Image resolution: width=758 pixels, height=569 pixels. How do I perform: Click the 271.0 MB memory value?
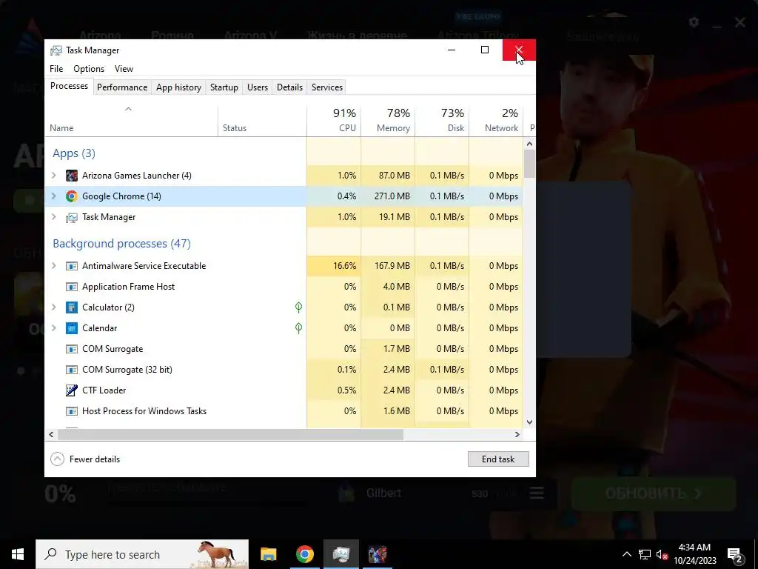tap(392, 196)
